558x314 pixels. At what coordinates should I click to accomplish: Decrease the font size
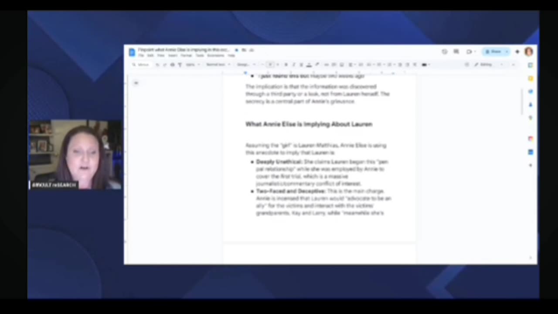262,65
